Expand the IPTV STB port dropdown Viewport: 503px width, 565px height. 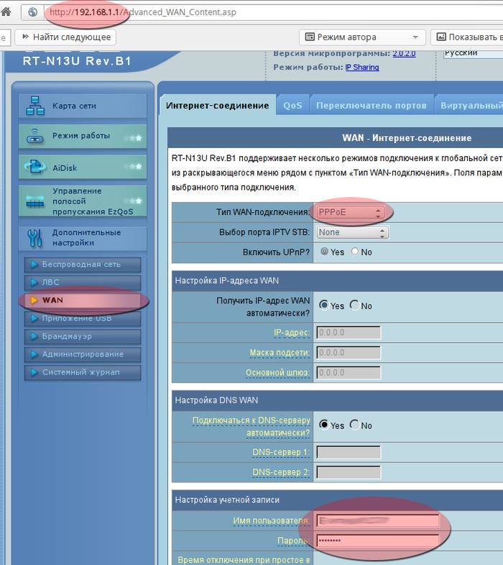tap(352, 233)
